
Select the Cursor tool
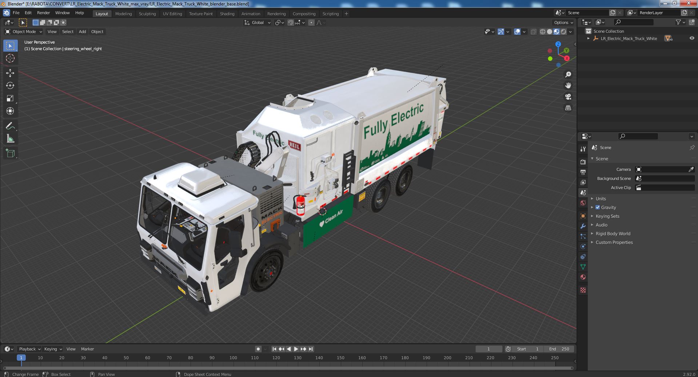click(10, 58)
